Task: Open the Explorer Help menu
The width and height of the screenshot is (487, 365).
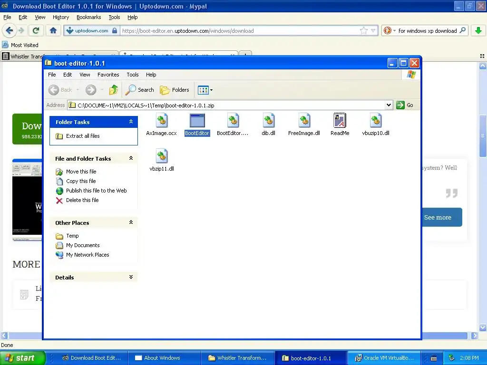Action: [151, 75]
